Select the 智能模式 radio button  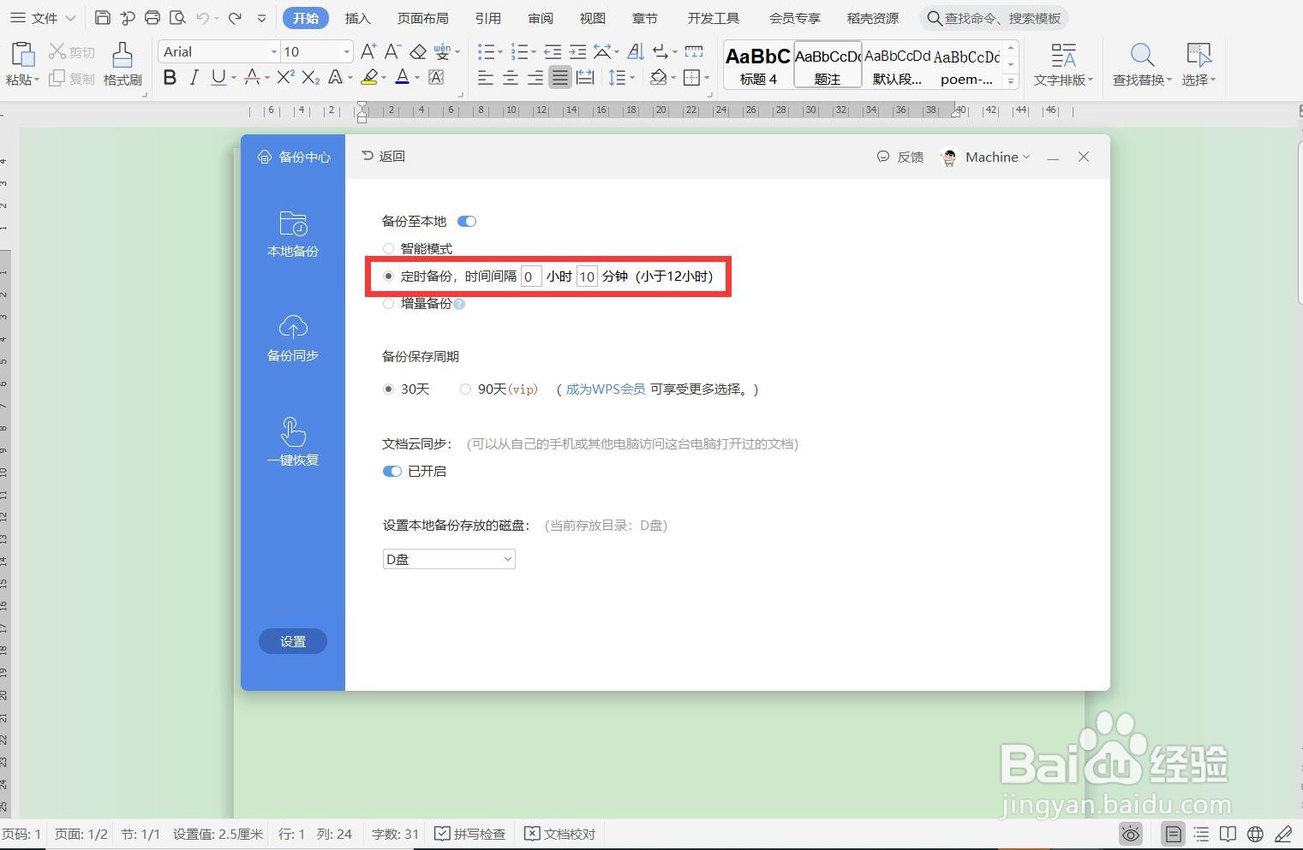click(x=388, y=248)
